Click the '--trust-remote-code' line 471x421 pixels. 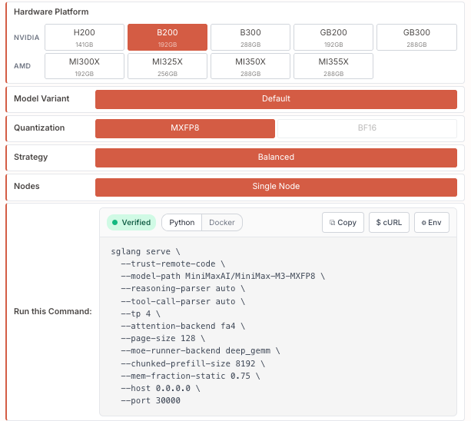(x=173, y=264)
